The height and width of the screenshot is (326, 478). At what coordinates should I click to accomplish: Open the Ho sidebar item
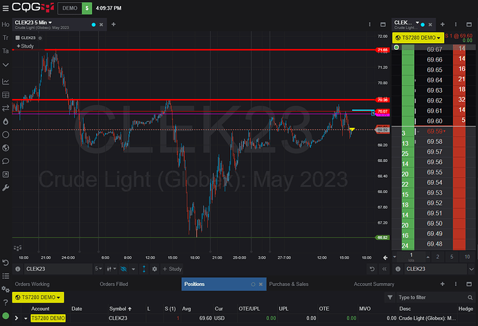(x=6, y=25)
